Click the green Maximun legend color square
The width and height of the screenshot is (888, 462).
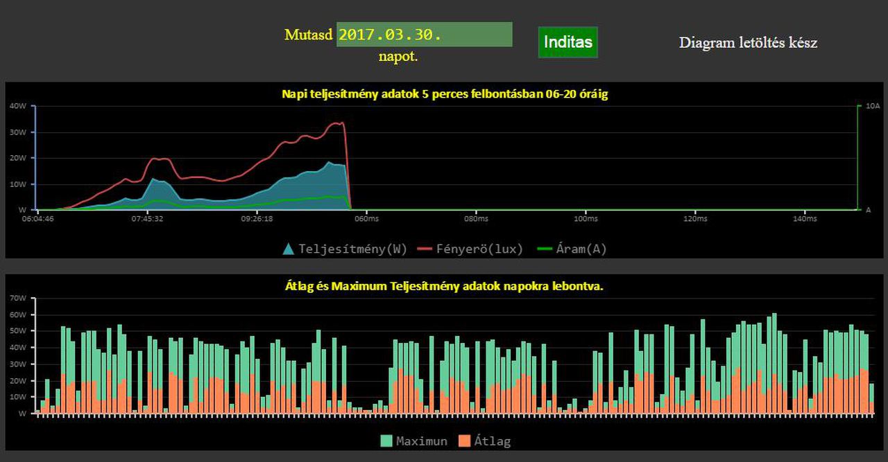tap(386, 441)
